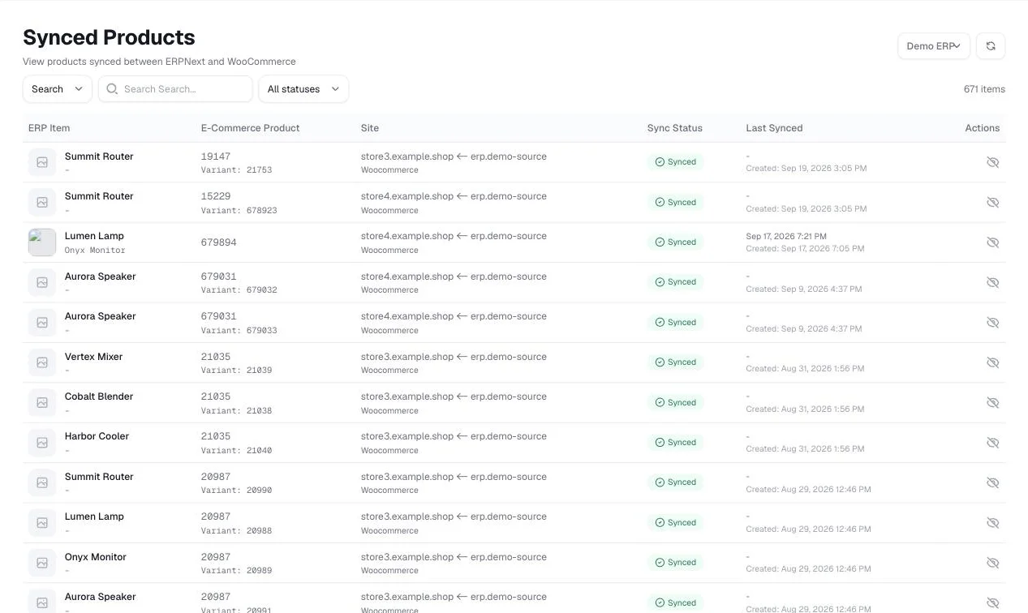Click product ID 15229
This screenshot has height=613, width=1028.
point(216,196)
